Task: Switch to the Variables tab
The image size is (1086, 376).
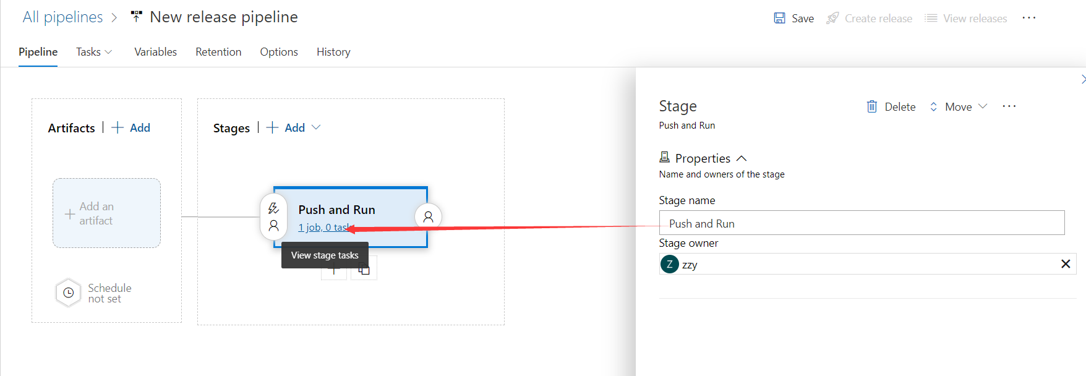Action: coord(155,52)
